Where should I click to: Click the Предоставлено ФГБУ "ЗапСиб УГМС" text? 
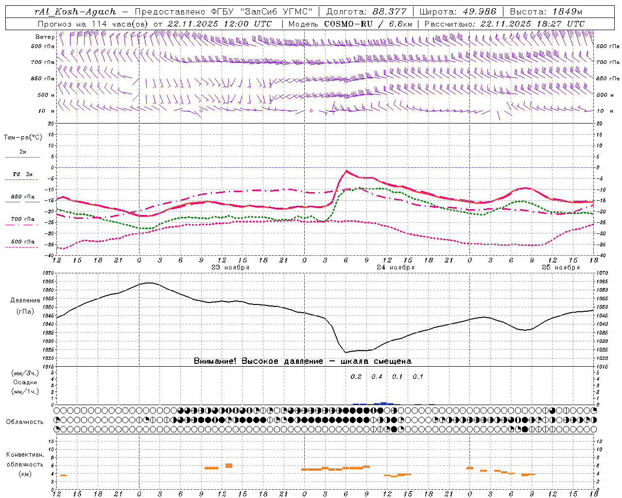(x=224, y=12)
